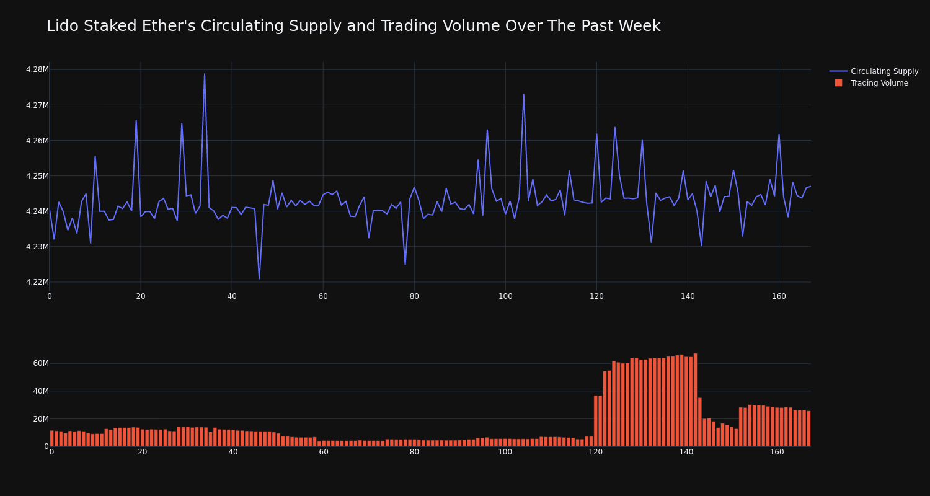Click the 4.28M y-axis label
Viewport: 930px width, 496px height.
tap(37, 69)
